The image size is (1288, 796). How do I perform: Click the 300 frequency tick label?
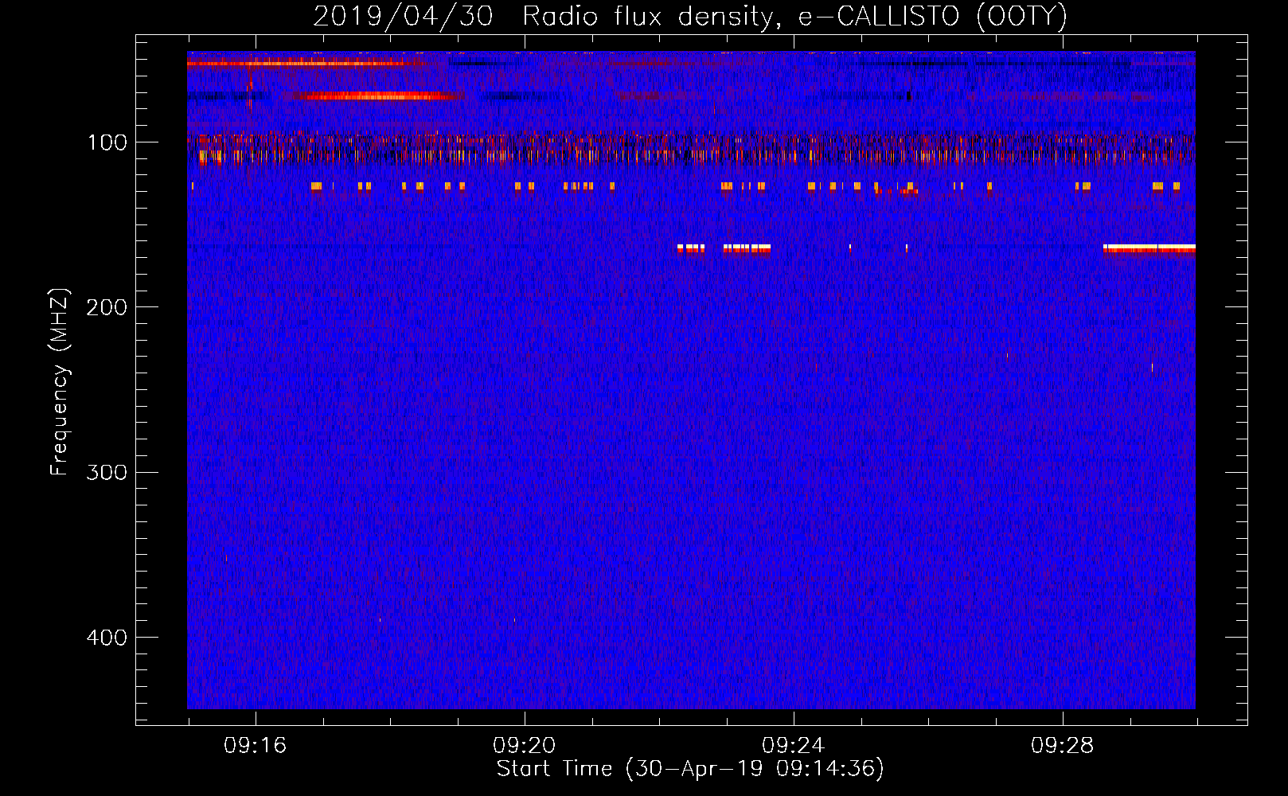(107, 473)
